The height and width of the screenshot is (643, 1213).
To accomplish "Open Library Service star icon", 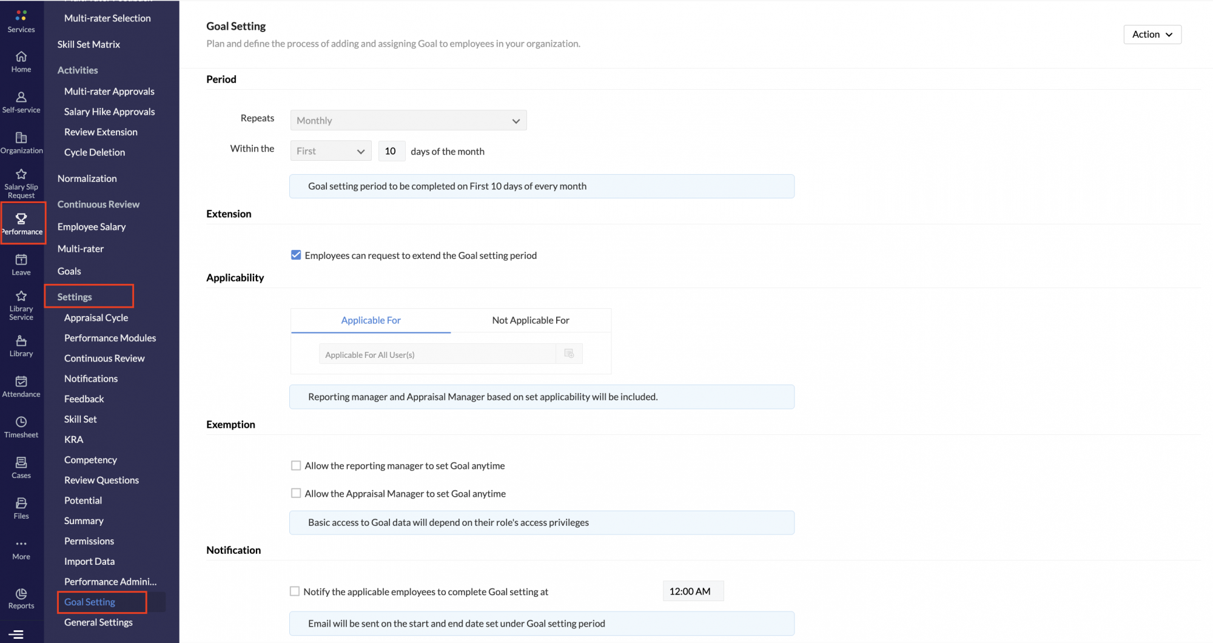I will (21, 296).
